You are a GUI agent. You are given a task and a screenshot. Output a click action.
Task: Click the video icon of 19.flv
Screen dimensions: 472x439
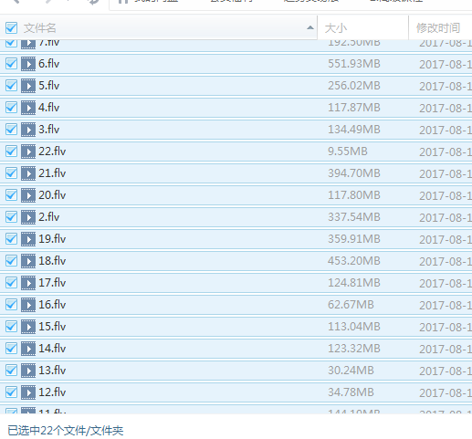pyautogui.click(x=28, y=239)
